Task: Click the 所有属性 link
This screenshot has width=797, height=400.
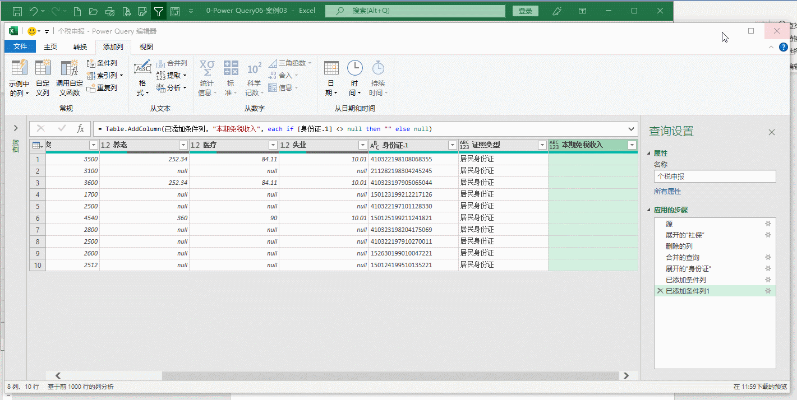Action: coord(667,192)
